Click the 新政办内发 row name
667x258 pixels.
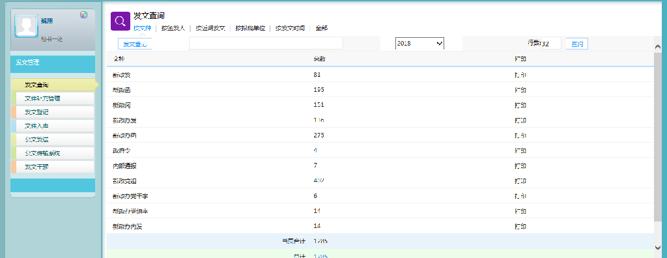point(128,227)
